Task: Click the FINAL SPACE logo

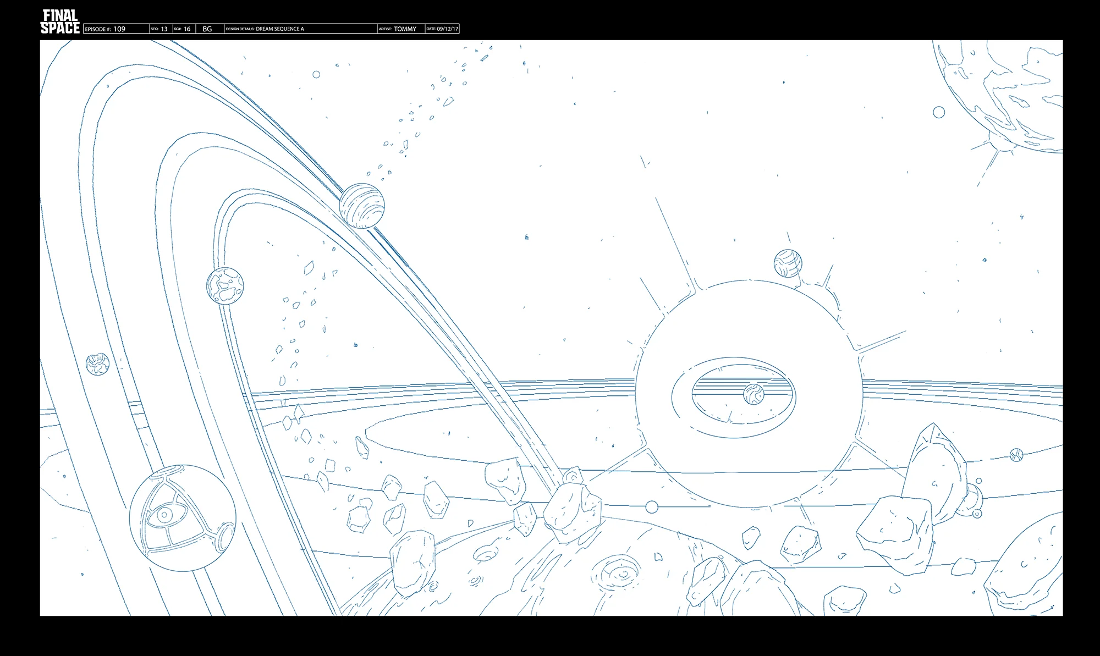Action: tap(60, 22)
